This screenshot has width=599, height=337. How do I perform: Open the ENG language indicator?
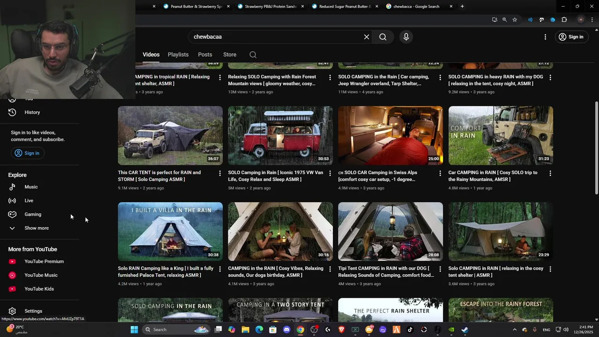point(546,330)
